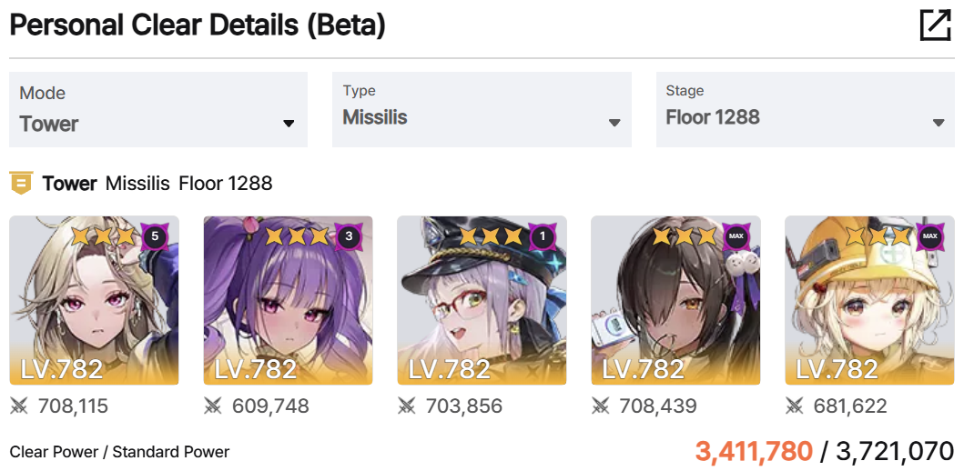Click crossed swords icon beside 708,115
This screenshot has width=964, height=471.
click(x=19, y=406)
